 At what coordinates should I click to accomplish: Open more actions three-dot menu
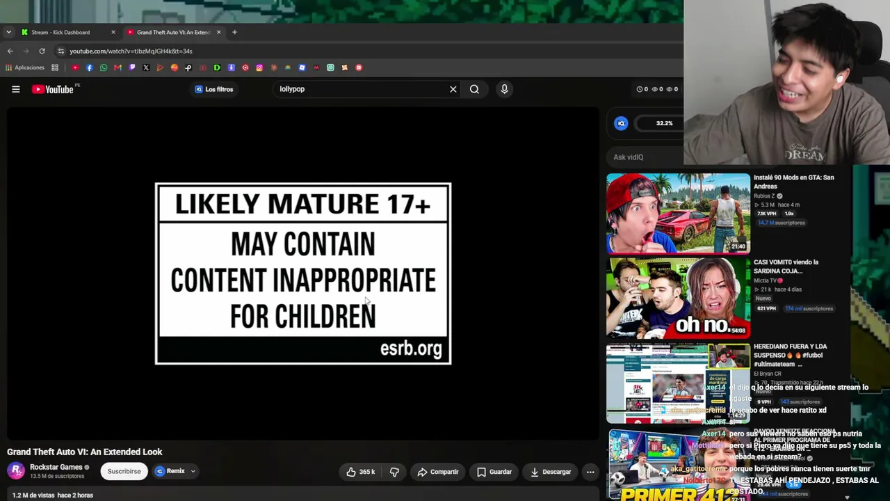pyautogui.click(x=590, y=472)
